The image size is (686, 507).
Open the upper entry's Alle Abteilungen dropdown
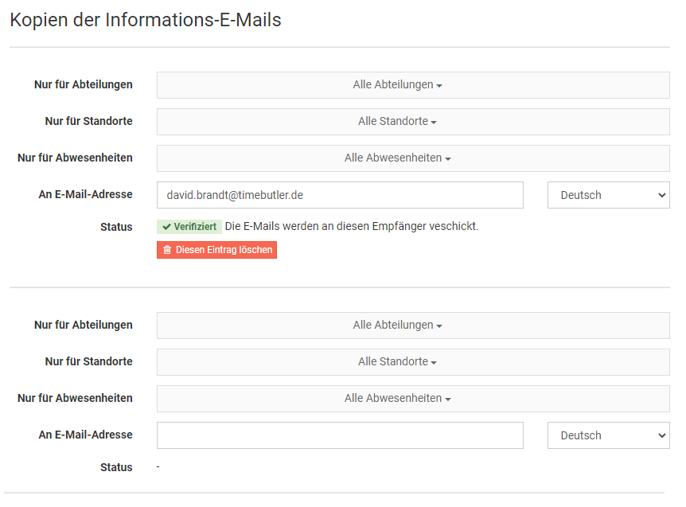[413, 85]
